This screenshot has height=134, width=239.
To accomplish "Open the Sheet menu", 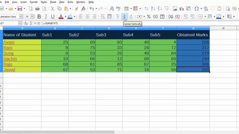I will (x=53, y=2).
